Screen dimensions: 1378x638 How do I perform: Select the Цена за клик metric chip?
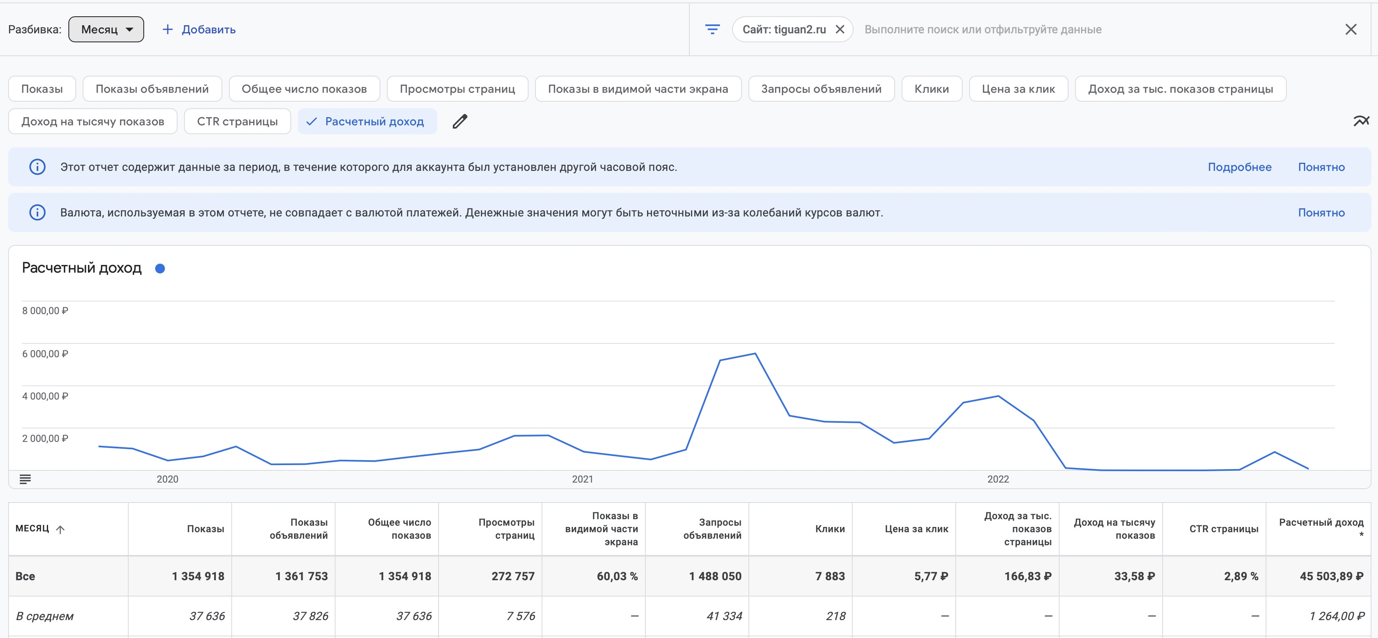click(1018, 89)
